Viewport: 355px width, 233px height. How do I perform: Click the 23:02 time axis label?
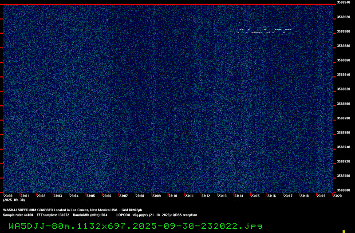coord(41,196)
